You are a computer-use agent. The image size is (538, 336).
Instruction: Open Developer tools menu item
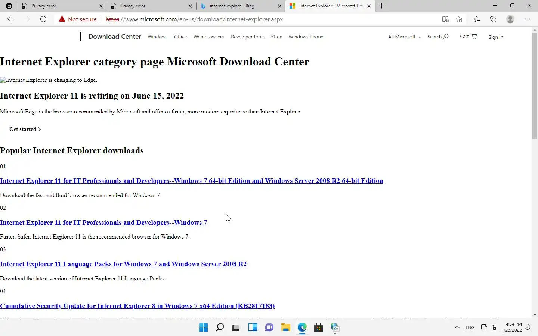coord(247,37)
